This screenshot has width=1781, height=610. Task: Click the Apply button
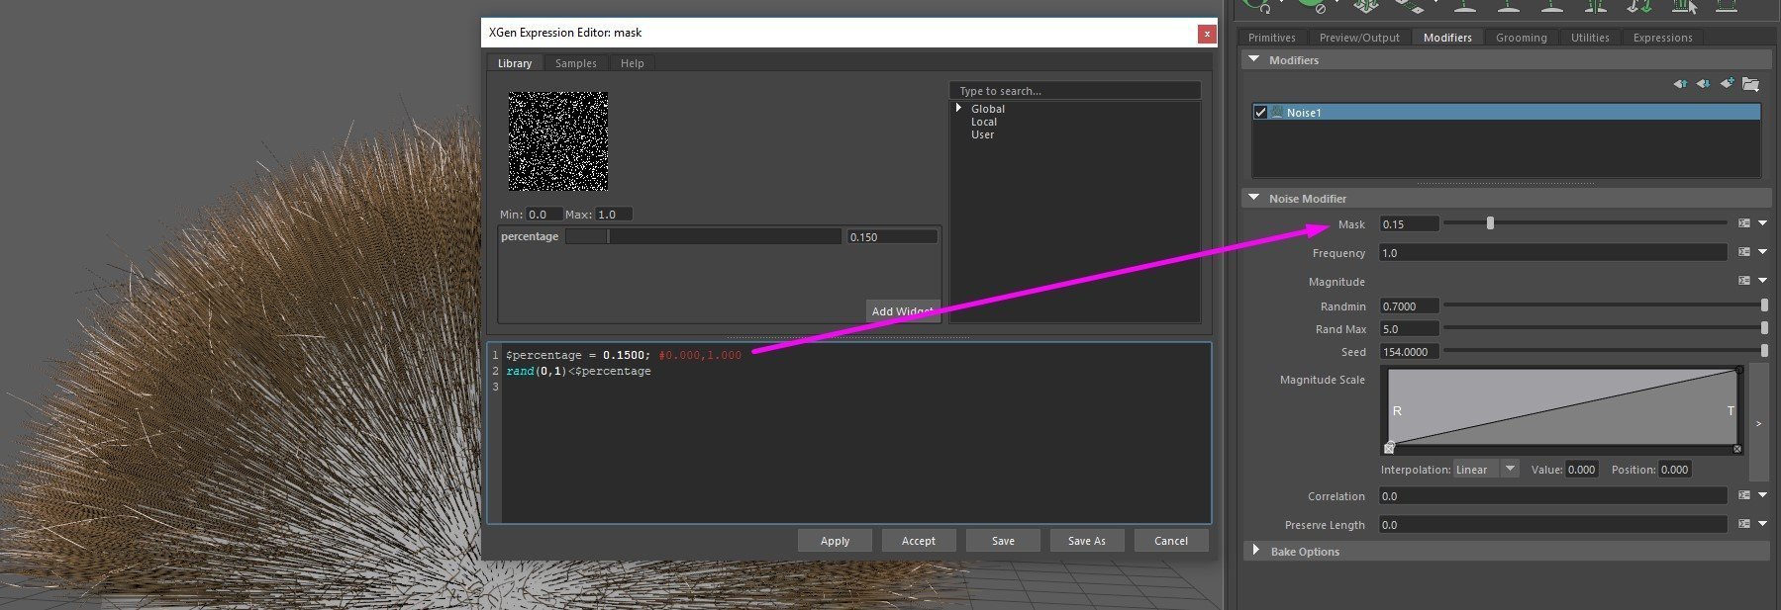click(835, 541)
